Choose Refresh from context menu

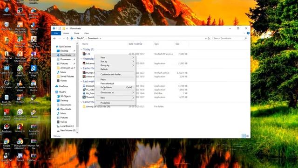coord(115,70)
